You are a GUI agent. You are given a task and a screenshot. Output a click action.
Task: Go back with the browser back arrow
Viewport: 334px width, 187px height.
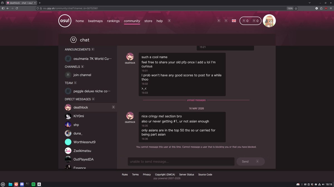click(x=8, y=8)
